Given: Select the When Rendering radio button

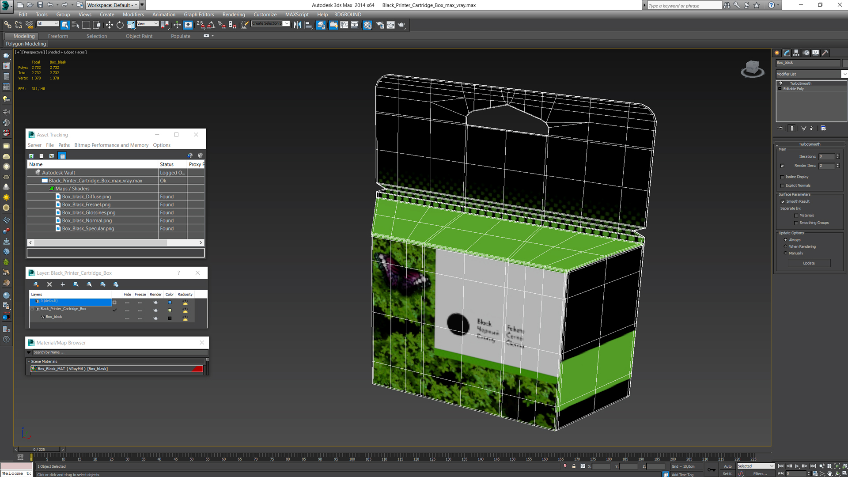Looking at the screenshot, I should [x=785, y=246].
